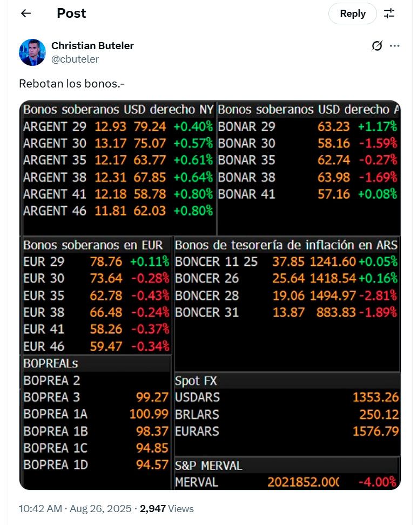Open the reply sorting options icon
The width and height of the screenshot is (417, 525).
click(x=389, y=14)
